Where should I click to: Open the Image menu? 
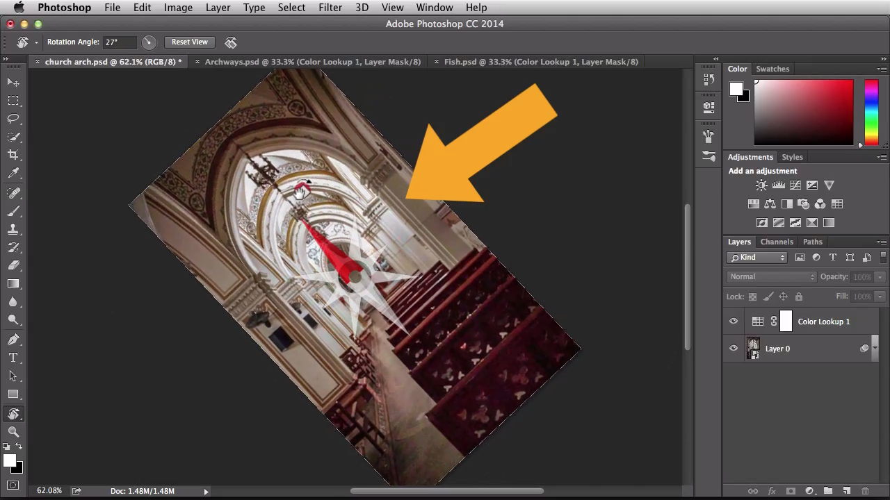point(178,8)
